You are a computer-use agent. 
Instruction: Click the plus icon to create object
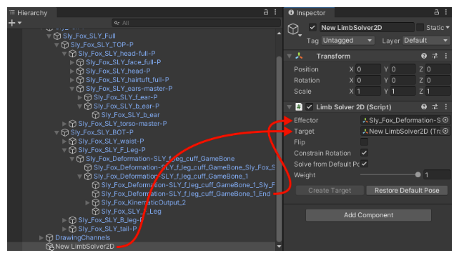(x=12, y=23)
